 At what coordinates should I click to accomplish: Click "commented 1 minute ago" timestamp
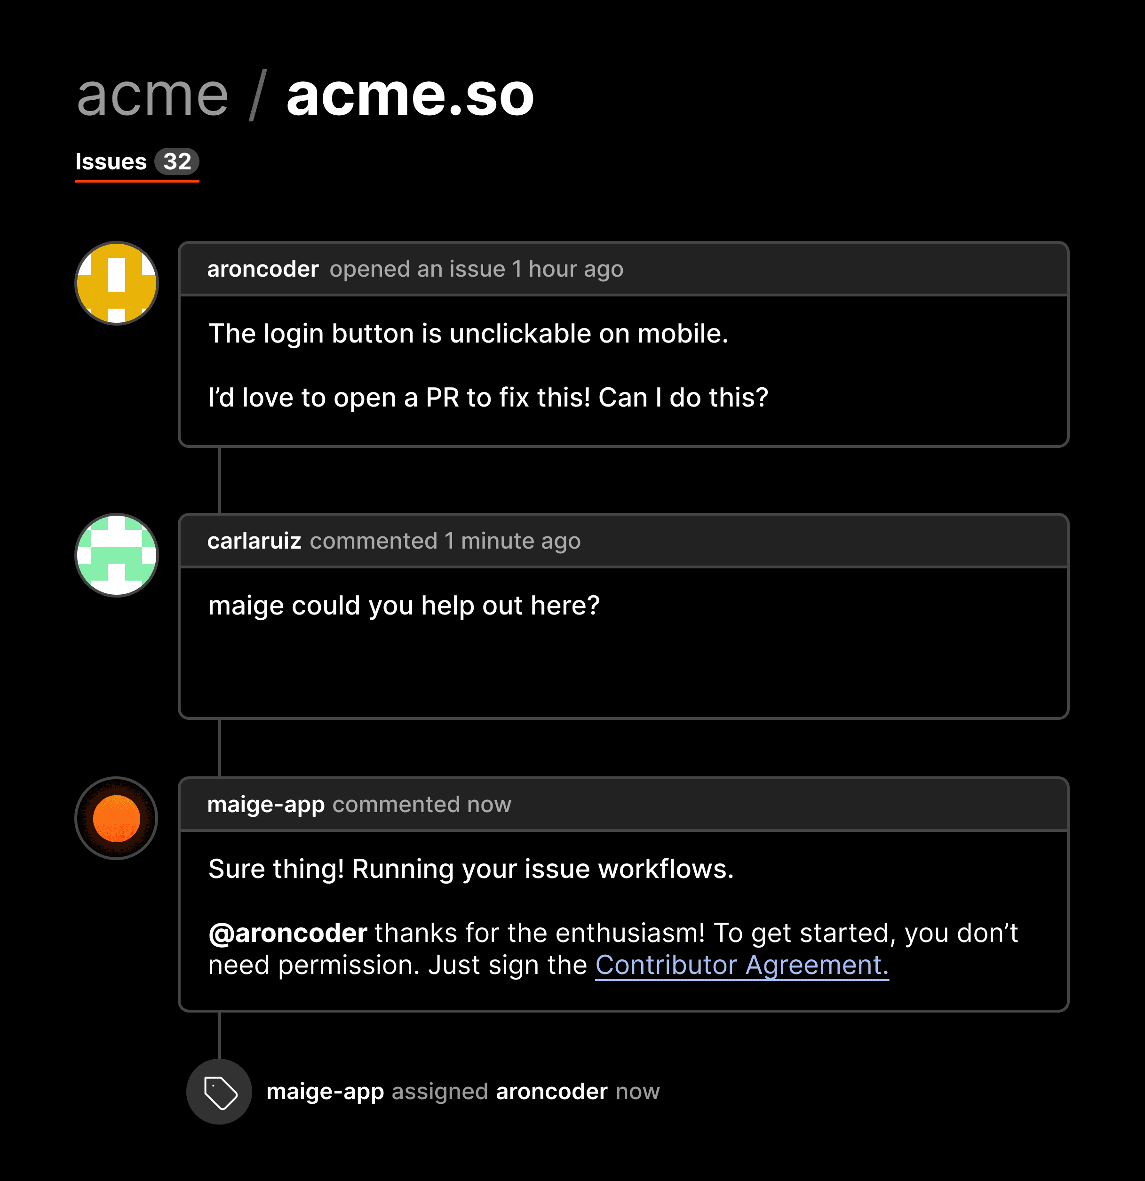point(445,541)
